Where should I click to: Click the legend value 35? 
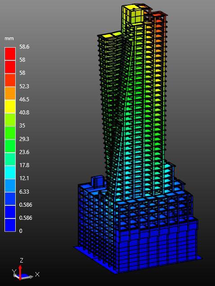coord(22,126)
